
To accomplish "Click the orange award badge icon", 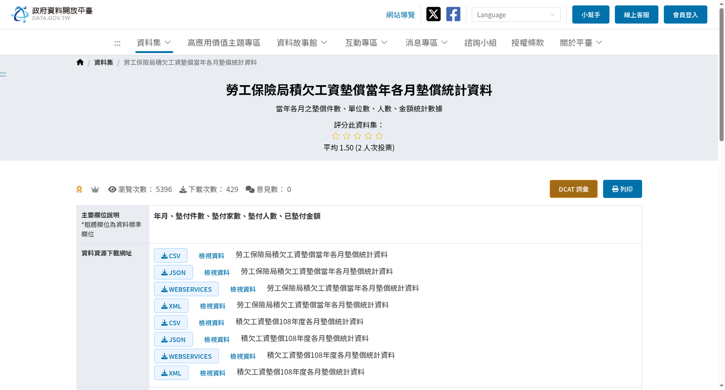I will tap(79, 189).
